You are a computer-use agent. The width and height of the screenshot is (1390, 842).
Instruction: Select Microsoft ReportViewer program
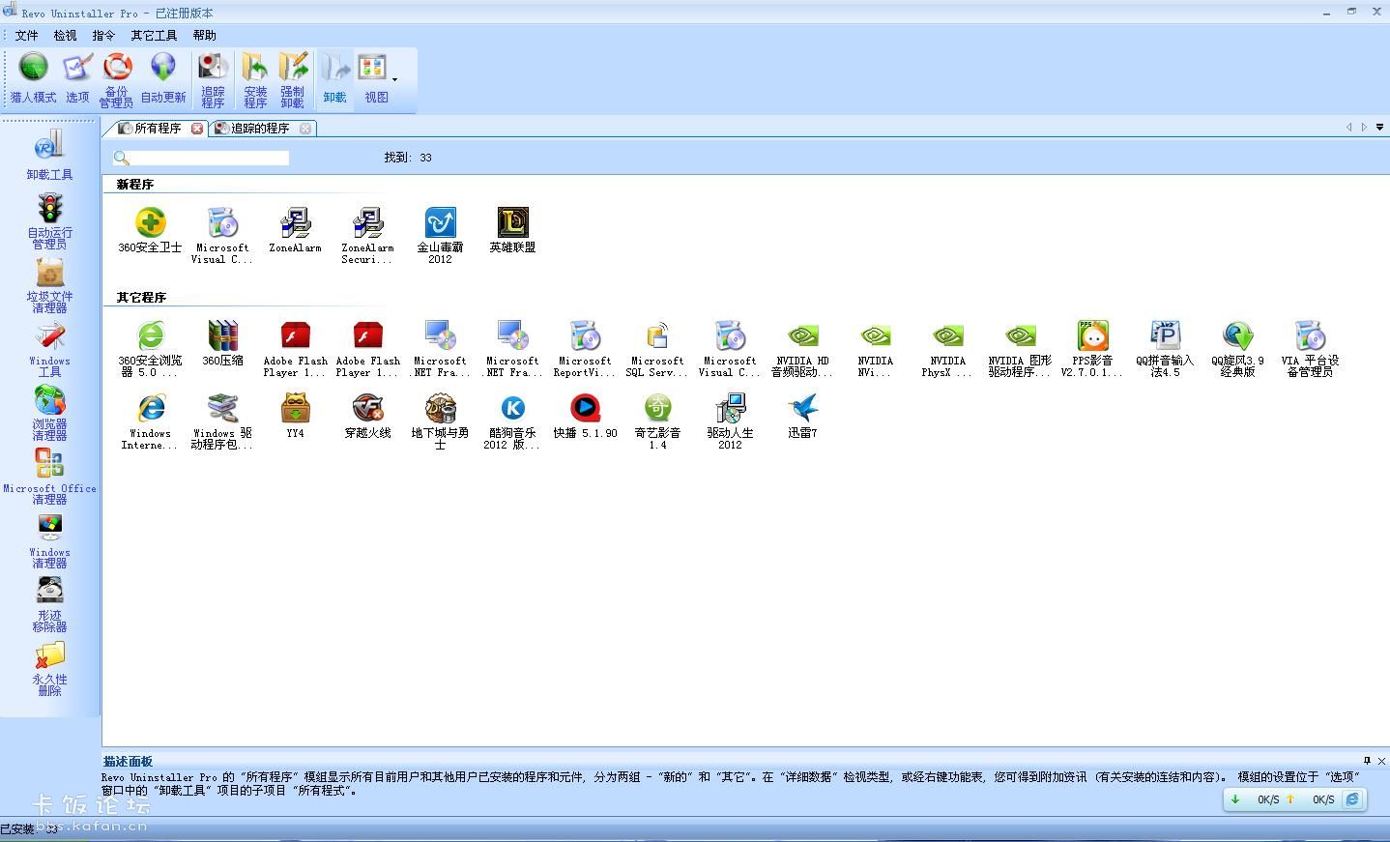point(585,349)
